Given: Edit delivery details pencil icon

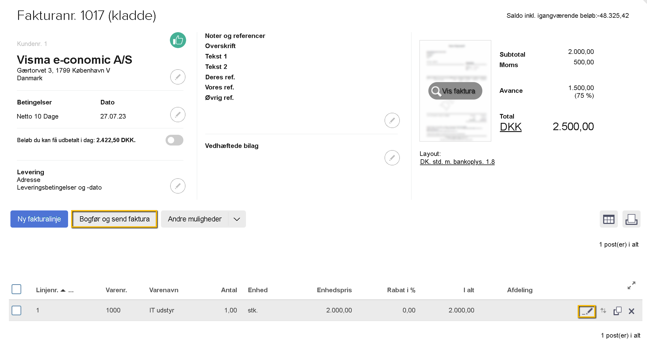Looking at the screenshot, I should pos(178,186).
